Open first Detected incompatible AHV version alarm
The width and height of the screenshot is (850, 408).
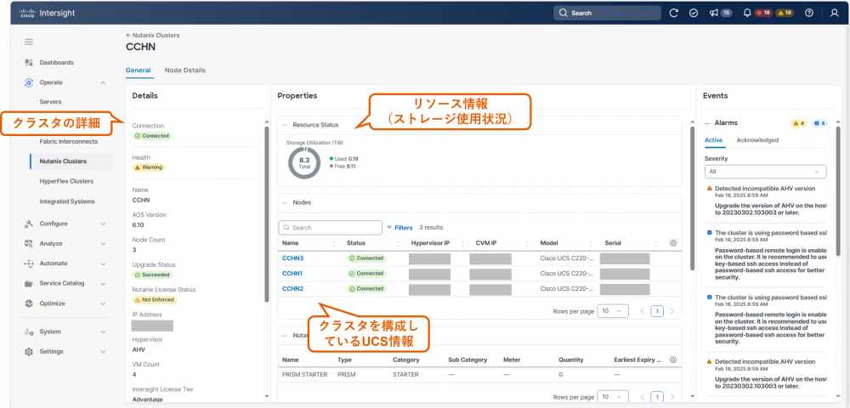(x=765, y=189)
